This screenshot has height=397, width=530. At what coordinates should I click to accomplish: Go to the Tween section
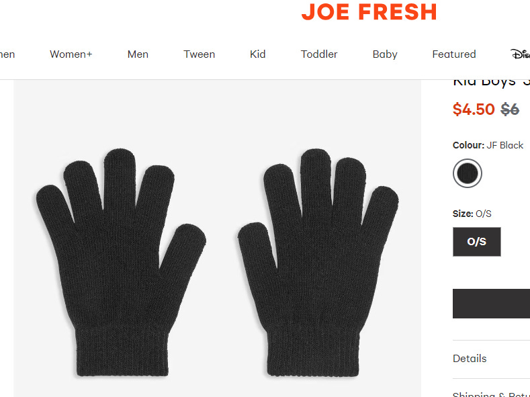[x=199, y=54]
